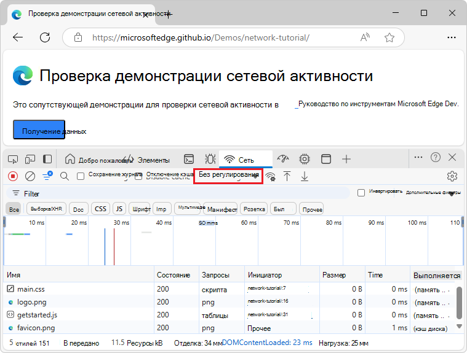This screenshot has height=353, width=467.
Task: Clear the network log
Action: click(x=30, y=176)
